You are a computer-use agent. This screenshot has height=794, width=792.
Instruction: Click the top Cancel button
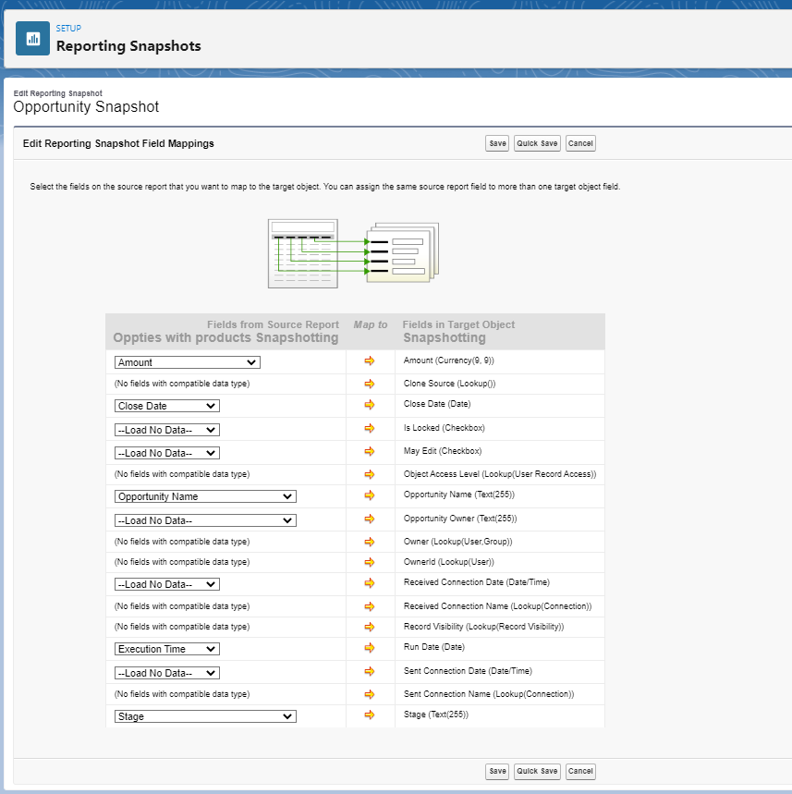click(x=580, y=143)
